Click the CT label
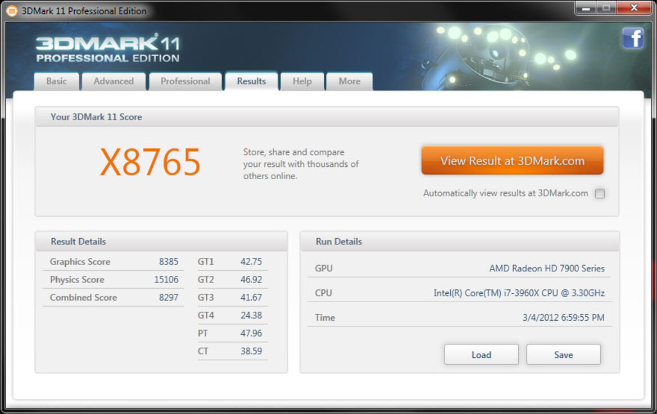This screenshot has width=657, height=414. tap(203, 351)
